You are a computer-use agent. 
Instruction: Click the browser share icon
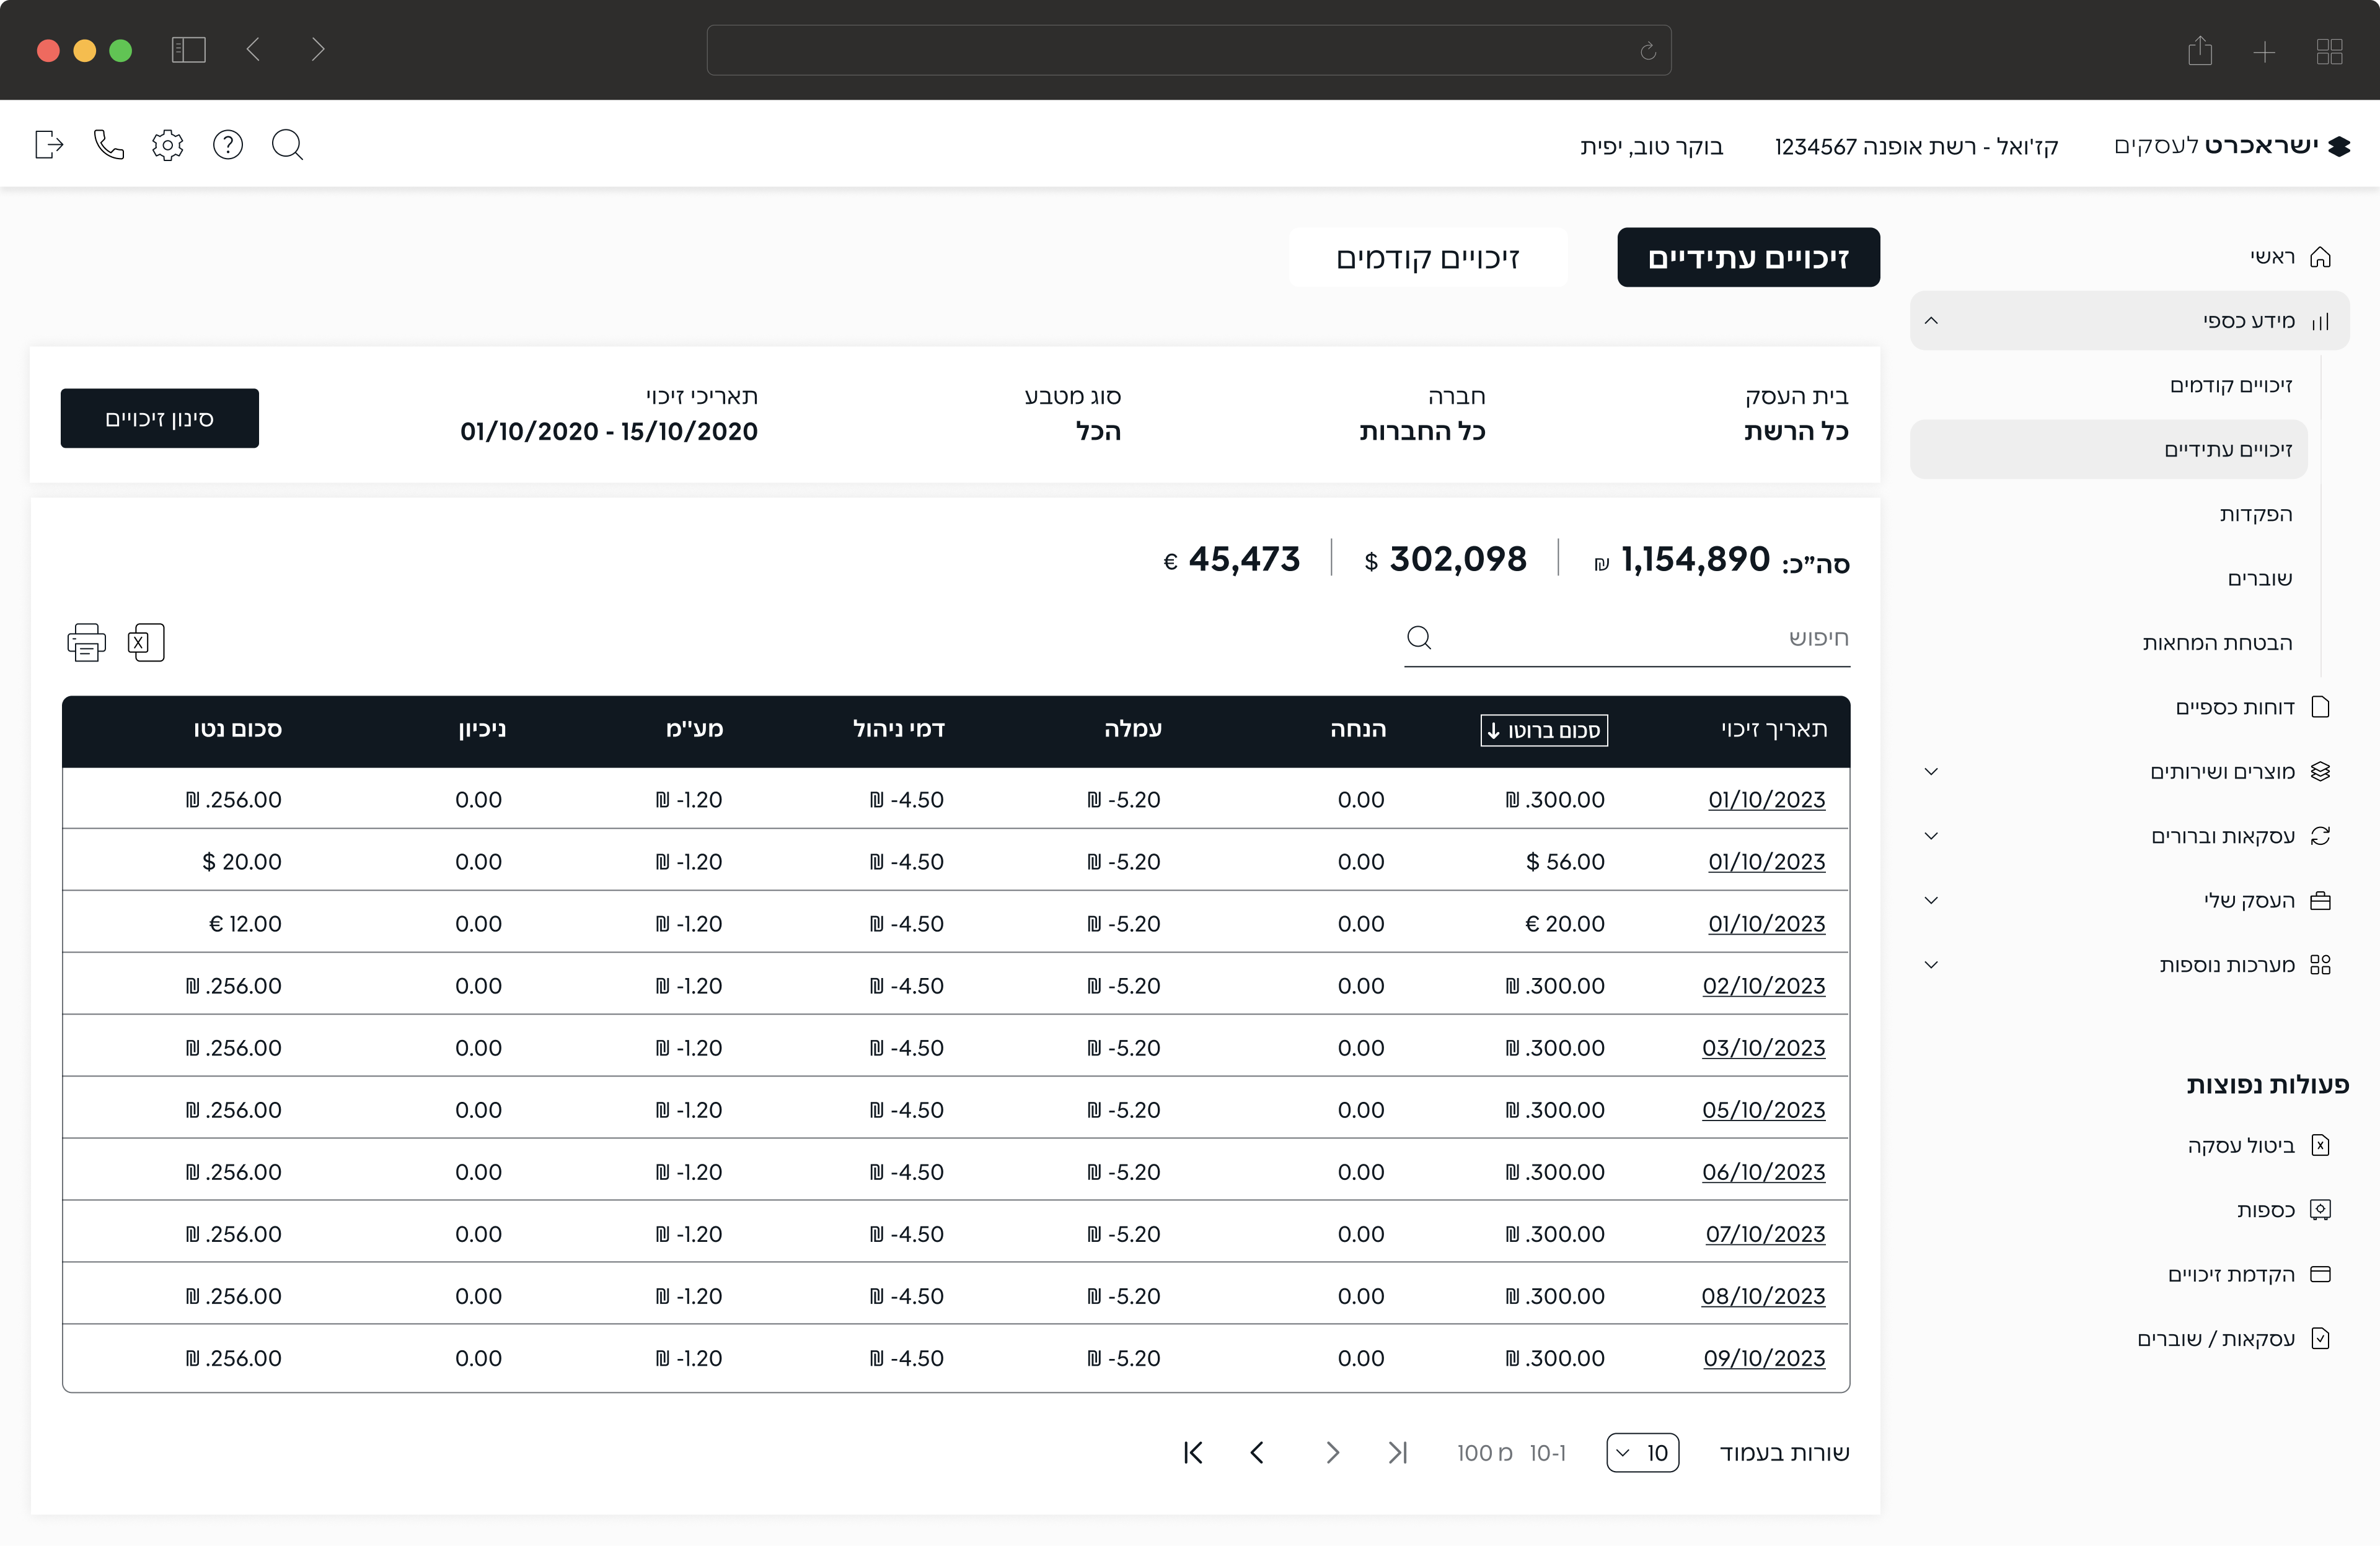2200,50
